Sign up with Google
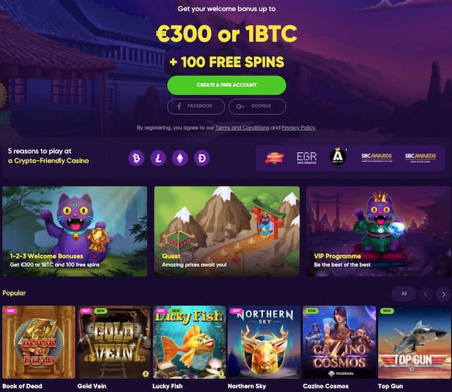Screen dimensions: 452x392 point(258,106)
